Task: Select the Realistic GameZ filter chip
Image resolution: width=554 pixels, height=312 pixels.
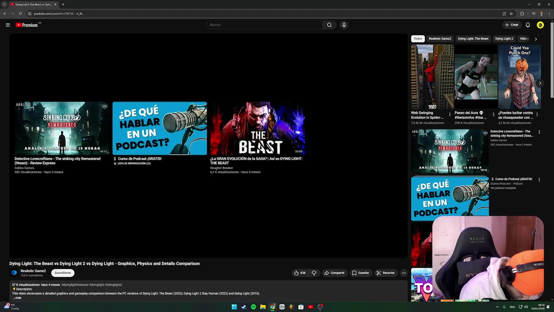Action: tap(440, 39)
